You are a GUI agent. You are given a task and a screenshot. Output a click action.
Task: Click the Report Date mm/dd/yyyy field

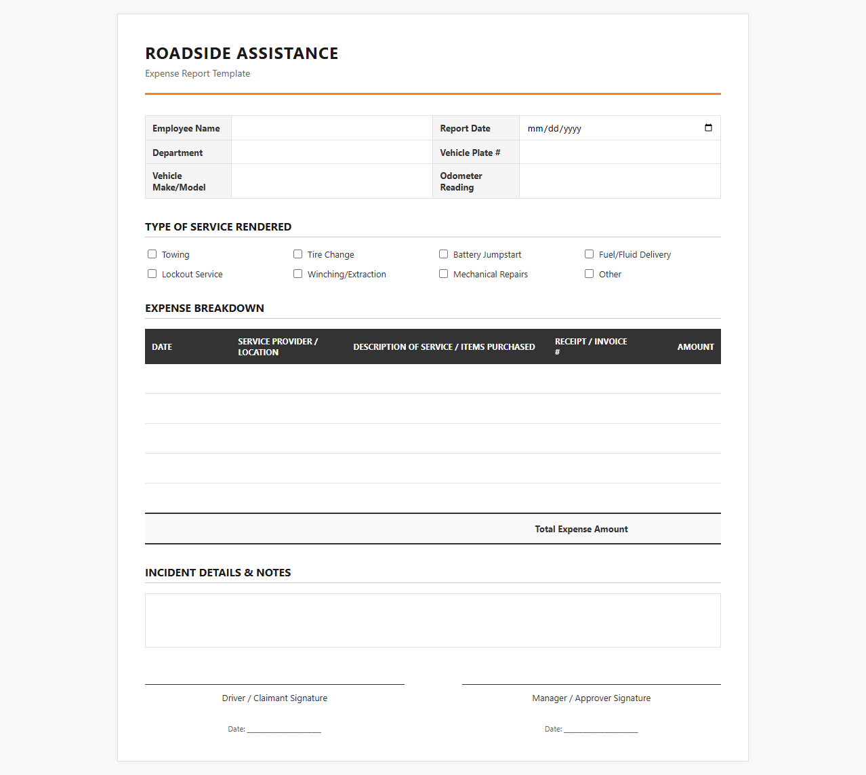coord(619,128)
